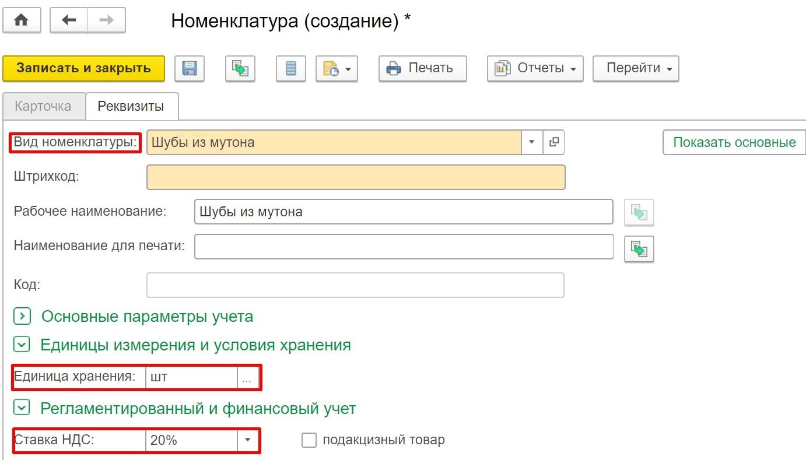Expand Основные параметры учета section
806x460 pixels.
pyautogui.click(x=22, y=317)
